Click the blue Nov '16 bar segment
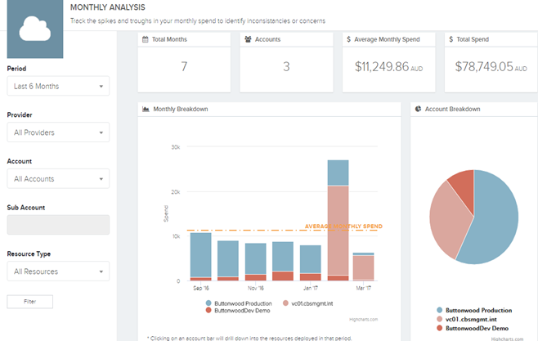This screenshot has width=538, height=341. pos(256,258)
